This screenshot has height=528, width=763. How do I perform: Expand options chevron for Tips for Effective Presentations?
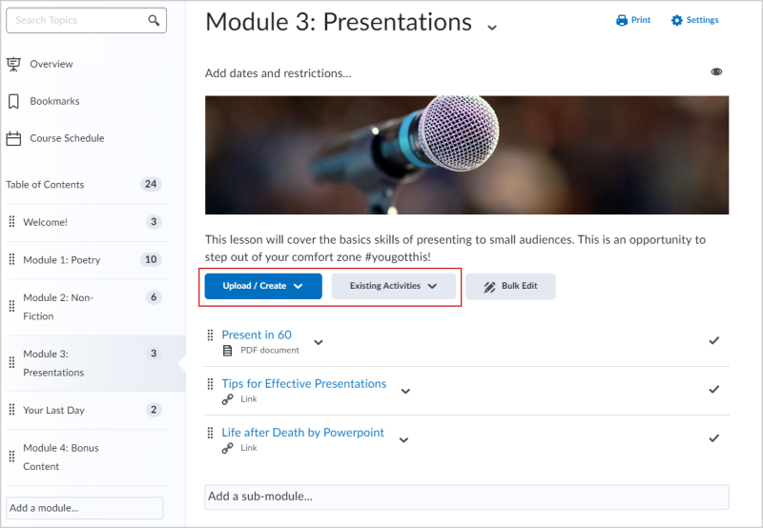[405, 390]
